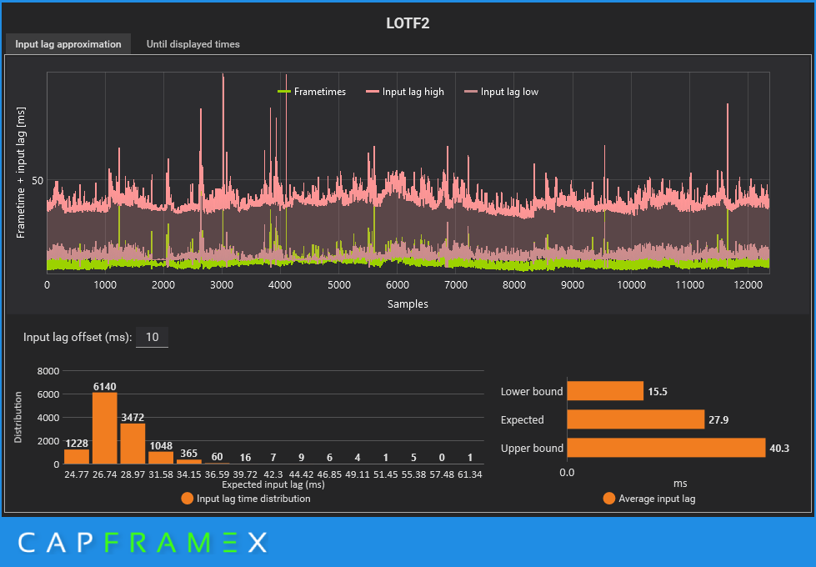Viewport: 816px width, 567px height.
Task: Toggle the Frametimes legend entry
Action: (x=312, y=92)
